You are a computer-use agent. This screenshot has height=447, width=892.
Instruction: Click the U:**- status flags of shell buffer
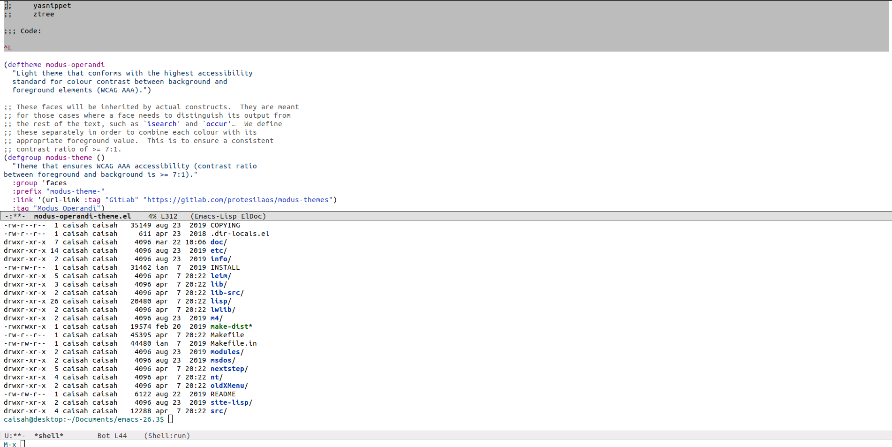tap(15, 436)
